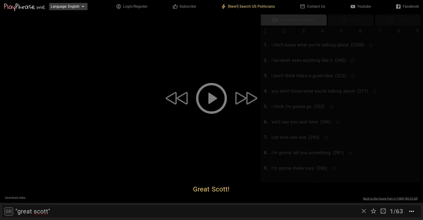Add current search phrase to favorites
The width and height of the screenshot is (423, 220).
coord(373,211)
